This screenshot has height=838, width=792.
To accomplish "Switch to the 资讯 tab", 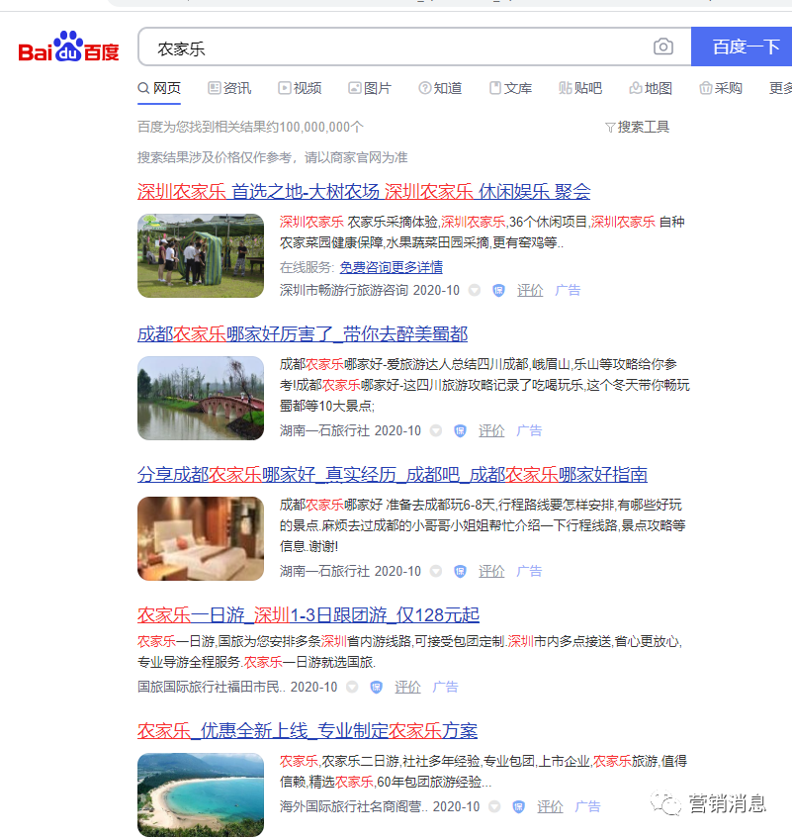I will click(229, 88).
